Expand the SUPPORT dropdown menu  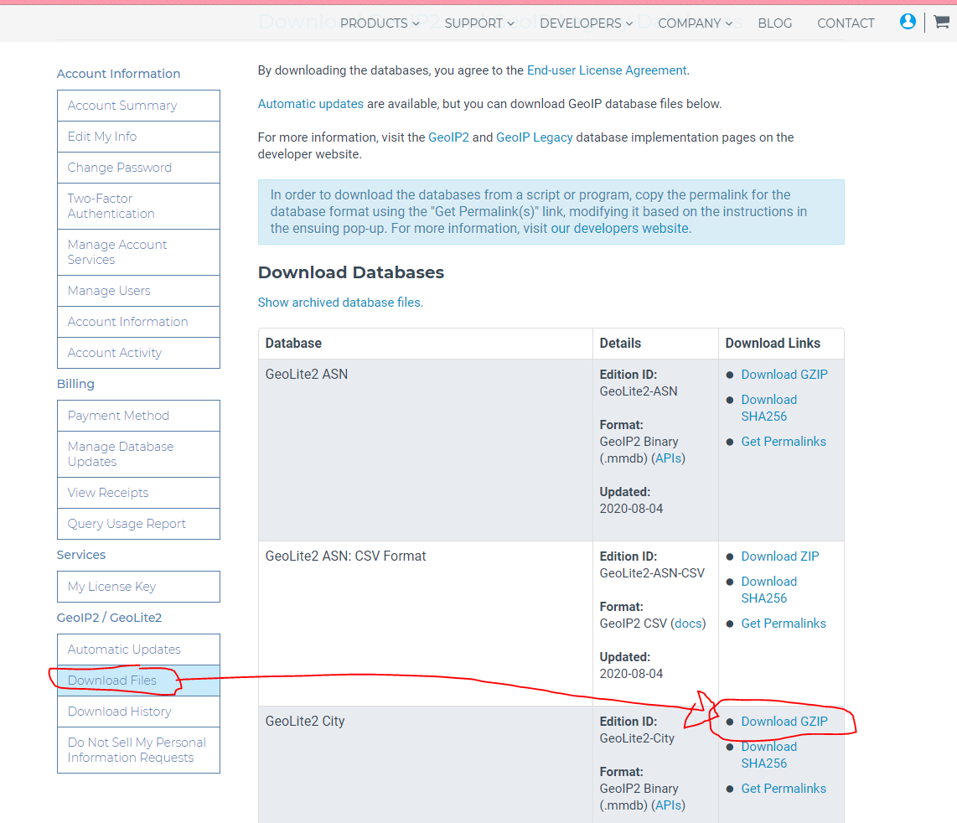[479, 23]
